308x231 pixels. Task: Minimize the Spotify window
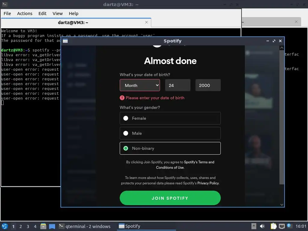[x=267, y=41]
